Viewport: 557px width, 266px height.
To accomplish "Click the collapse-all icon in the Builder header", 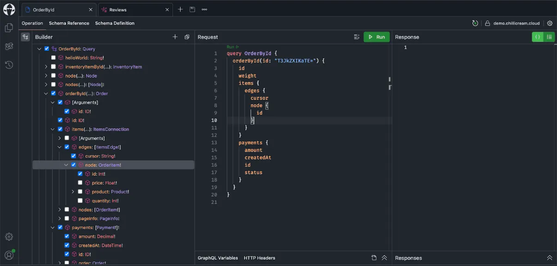I will 187,37.
